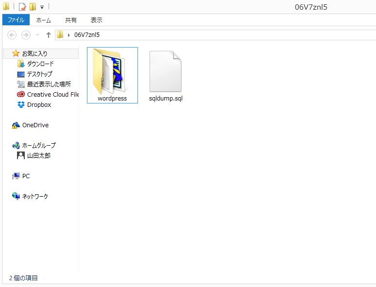Click the 06V7znl5 window title
The width and height of the screenshot is (376, 287).
tap(311, 7)
